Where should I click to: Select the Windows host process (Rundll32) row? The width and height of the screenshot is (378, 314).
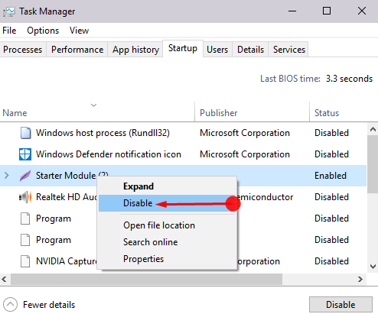pyautogui.click(x=183, y=133)
